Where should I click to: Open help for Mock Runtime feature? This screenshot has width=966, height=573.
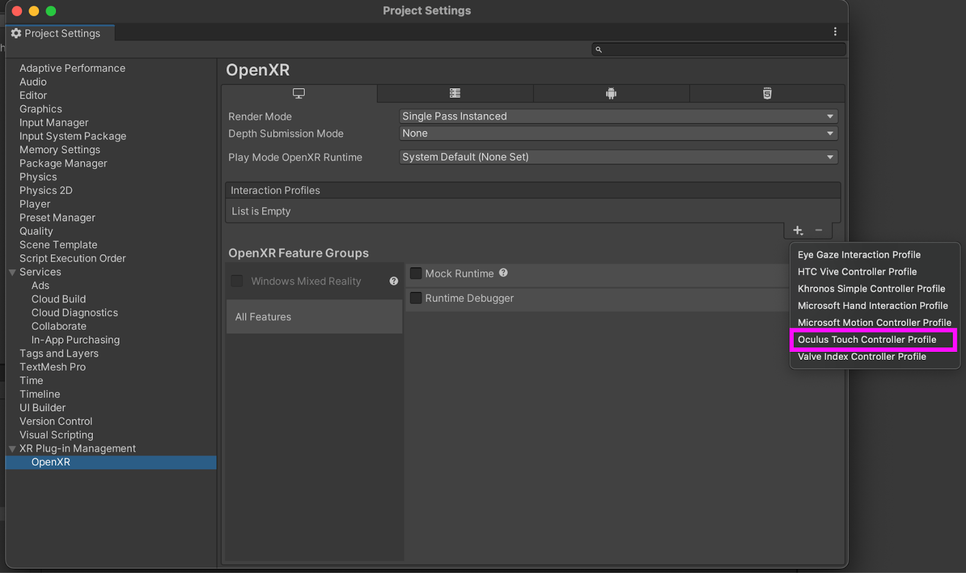click(x=504, y=273)
